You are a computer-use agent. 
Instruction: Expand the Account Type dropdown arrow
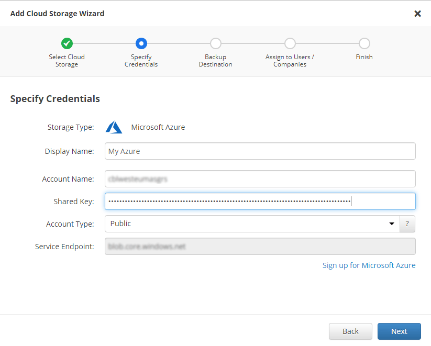(391, 224)
